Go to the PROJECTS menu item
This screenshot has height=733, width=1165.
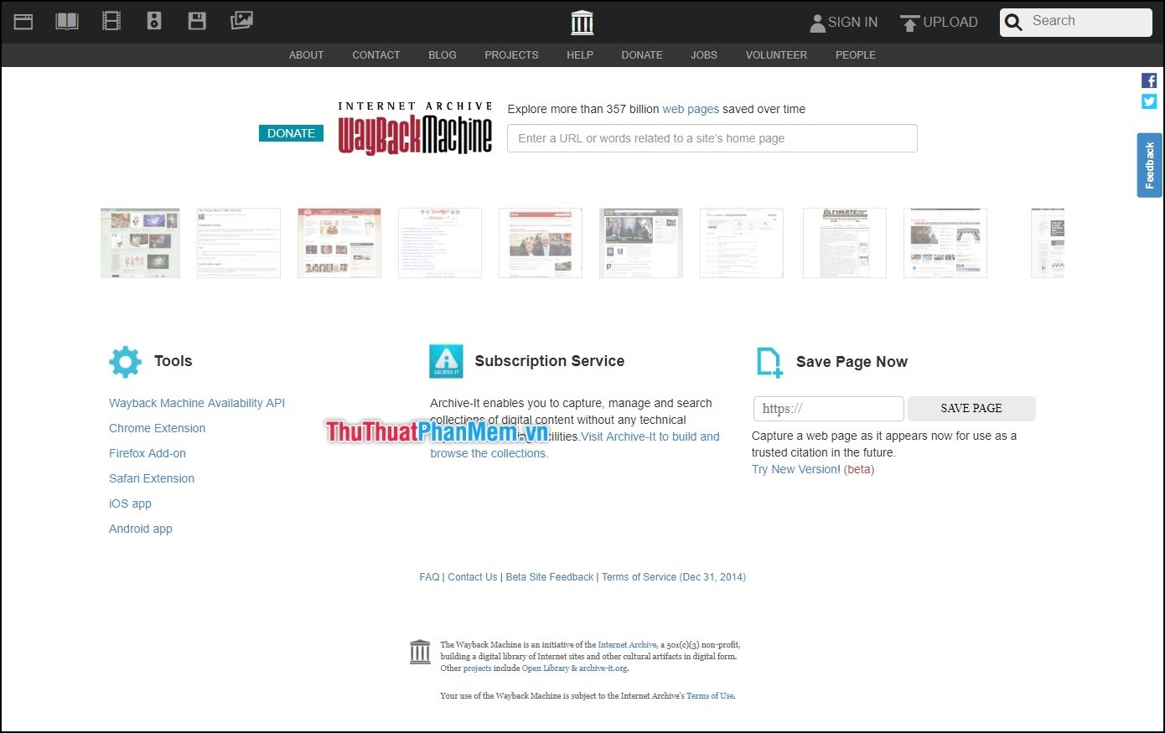(511, 55)
